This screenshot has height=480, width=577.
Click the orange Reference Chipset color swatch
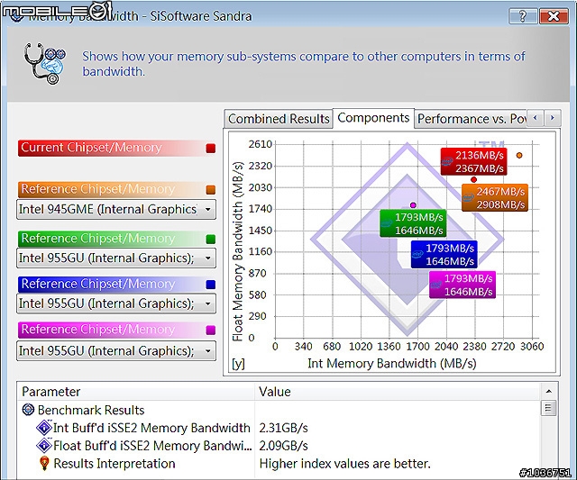click(210, 190)
